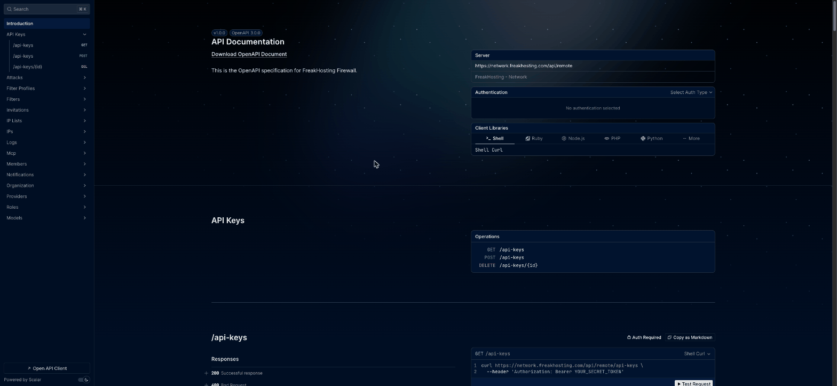Click the Ruby gem icon
This screenshot has width=837, height=386.
click(527, 138)
